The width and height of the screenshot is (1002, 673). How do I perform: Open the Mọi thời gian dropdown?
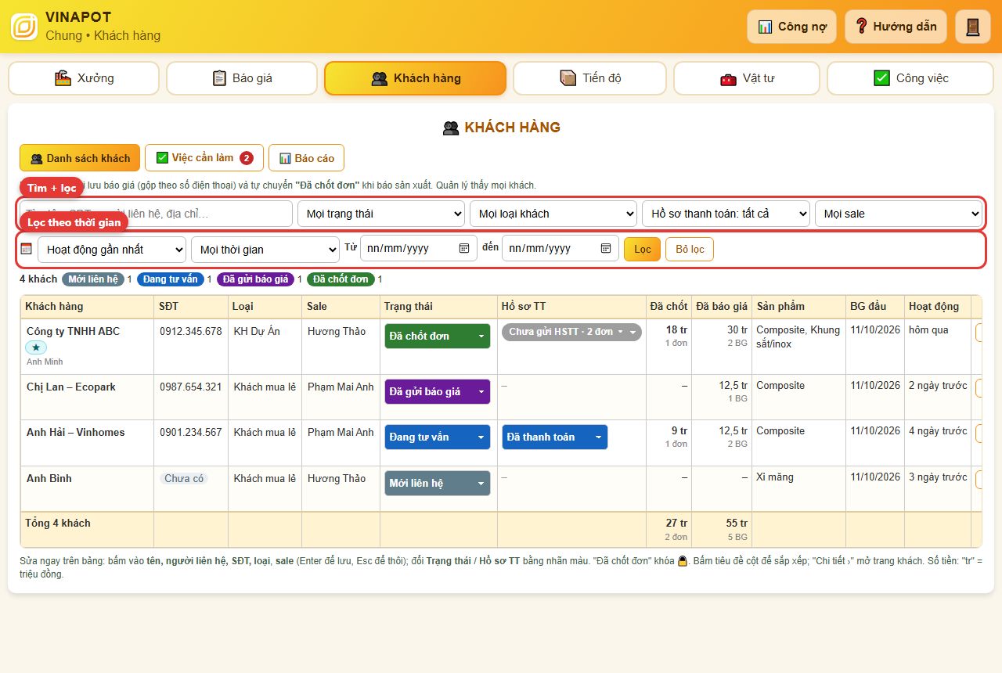[x=265, y=250]
